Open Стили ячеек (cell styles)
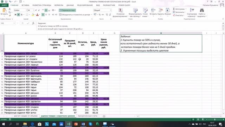Image resolution: width=225 pixels, height=127 pixels. coord(145,13)
